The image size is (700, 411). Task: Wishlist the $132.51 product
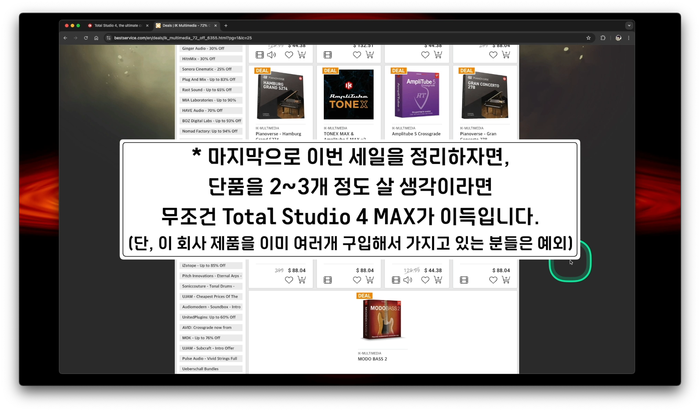(357, 55)
